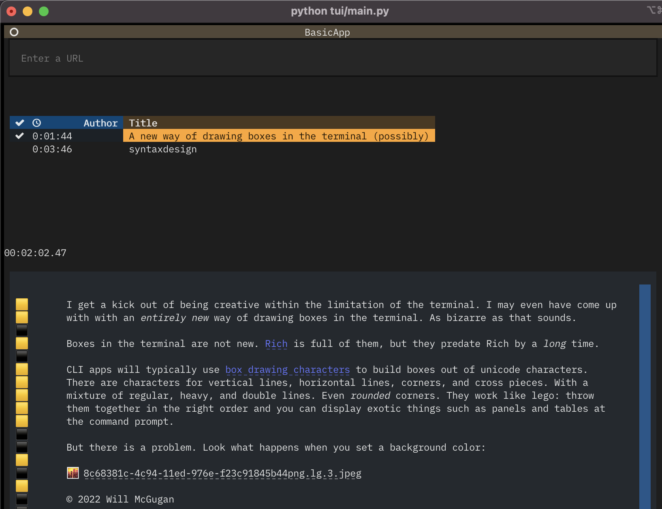
Task: Toggle the yellow square beside 'Boxes in the terminal'
Action: pyautogui.click(x=22, y=343)
